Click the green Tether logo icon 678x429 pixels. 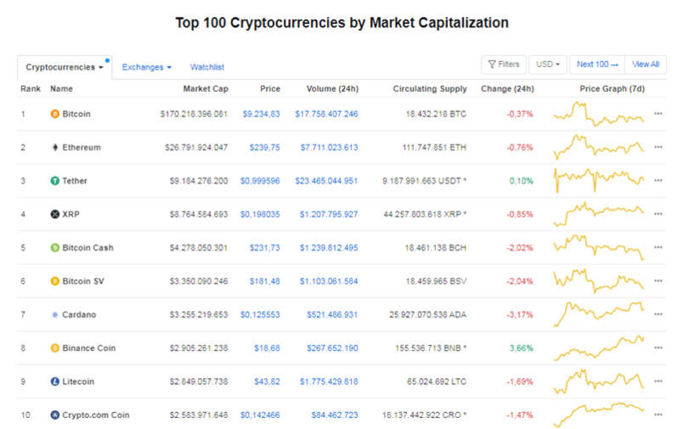[x=55, y=181]
